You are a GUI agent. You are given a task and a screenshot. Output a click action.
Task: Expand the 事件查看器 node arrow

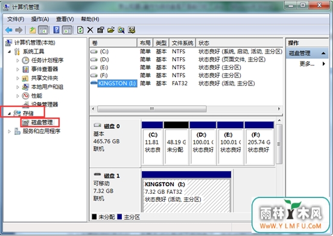point(18,69)
